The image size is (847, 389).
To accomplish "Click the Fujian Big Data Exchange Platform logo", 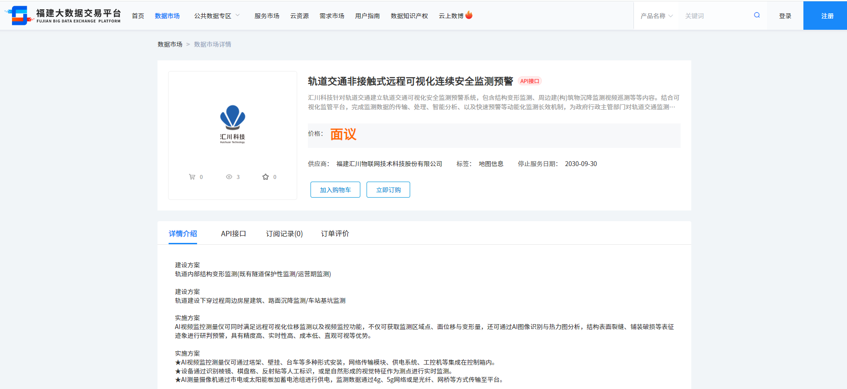I will [63, 16].
